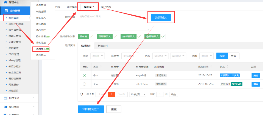
Task: Click the 立即提交过户 submit button
Action: (91, 109)
